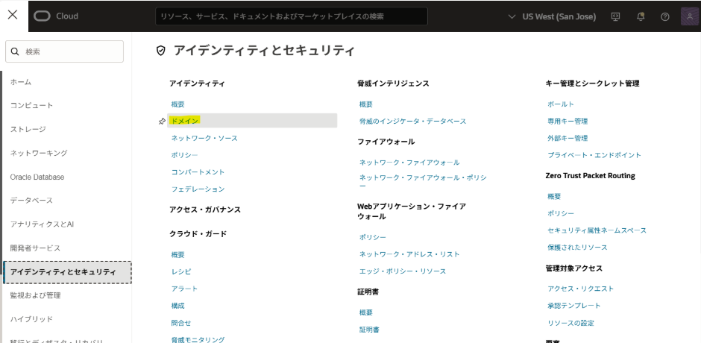Screen dimensions: 701x343
Task: Select ストレージ in the sidebar
Action: pos(28,129)
